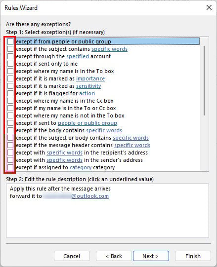Screen dimensions: 217x267
Task: Open 'specific words' link in sender's address row
Action: coord(64,160)
